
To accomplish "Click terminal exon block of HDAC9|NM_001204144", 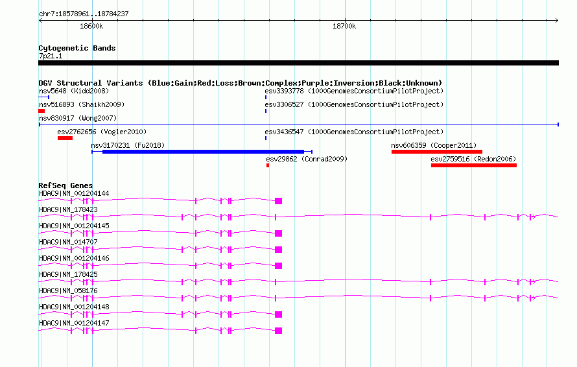I will click(279, 201).
